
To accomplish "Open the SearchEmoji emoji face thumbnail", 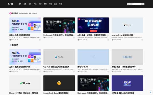I will coord(59,83).
